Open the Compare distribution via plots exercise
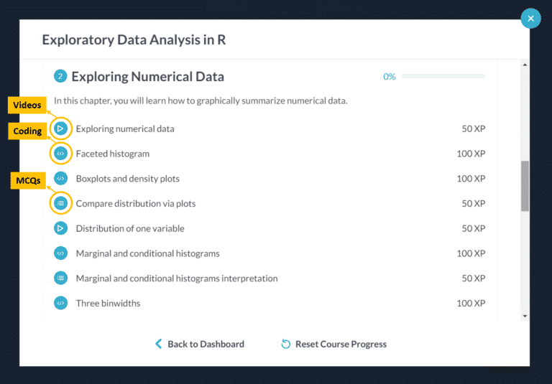552x384 pixels. tap(136, 203)
